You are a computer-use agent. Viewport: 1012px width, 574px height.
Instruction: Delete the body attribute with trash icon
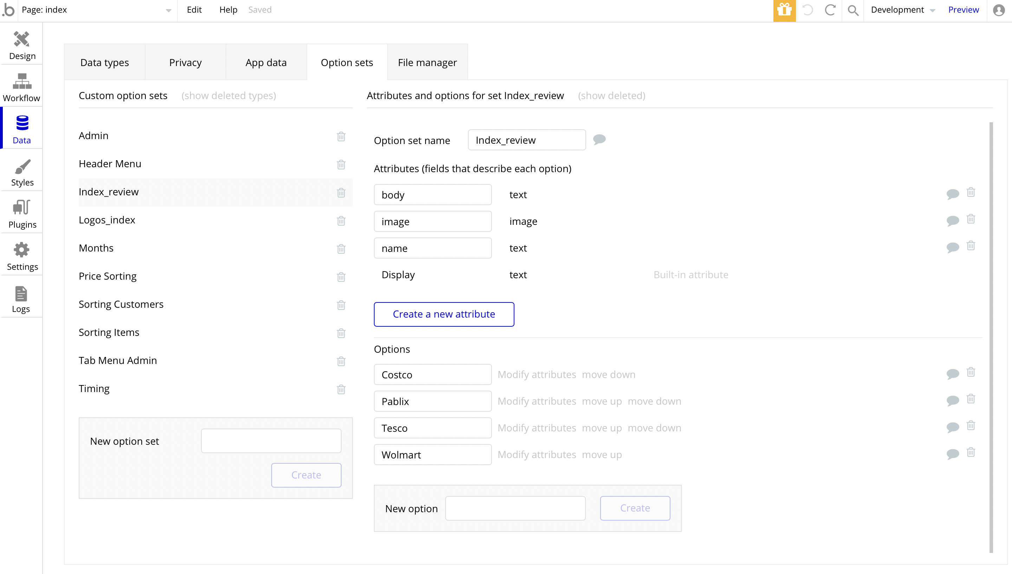(x=971, y=193)
